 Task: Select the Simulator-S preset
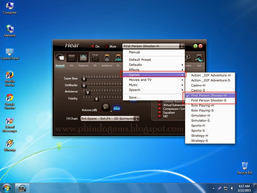210,121
